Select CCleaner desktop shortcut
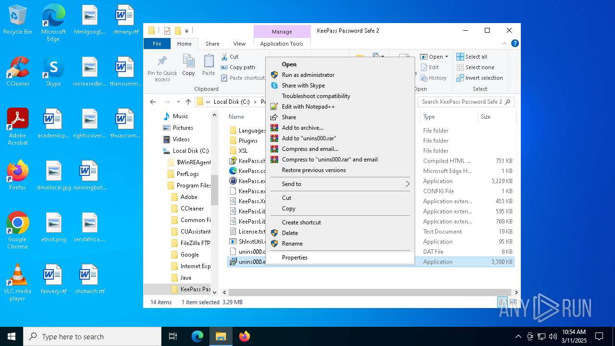615x346 pixels. click(x=18, y=72)
